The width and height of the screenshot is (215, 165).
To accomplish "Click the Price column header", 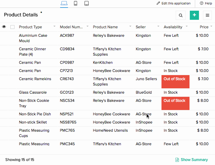I will tap(204, 27).
